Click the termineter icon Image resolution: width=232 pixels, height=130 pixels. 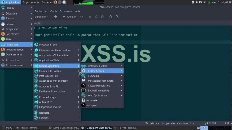click(x=84, y=100)
